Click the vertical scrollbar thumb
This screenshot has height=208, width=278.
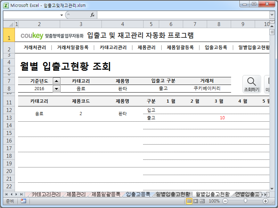(x=272, y=32)
